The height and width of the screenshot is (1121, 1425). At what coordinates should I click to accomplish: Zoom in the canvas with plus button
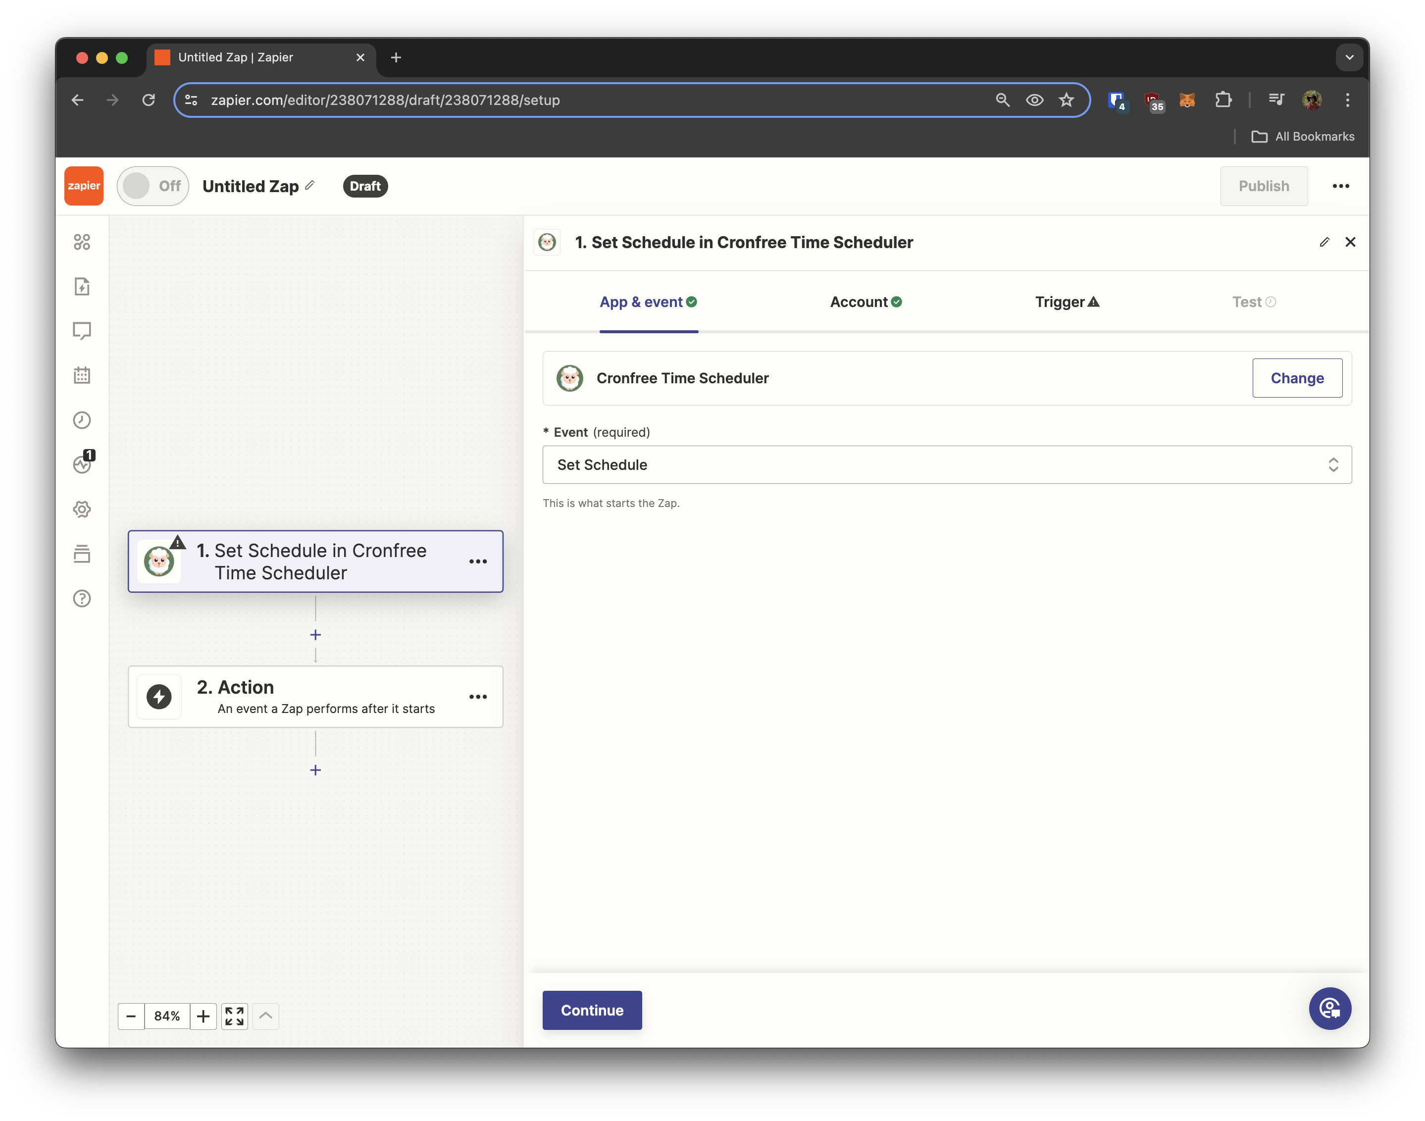click(204, 1016)
